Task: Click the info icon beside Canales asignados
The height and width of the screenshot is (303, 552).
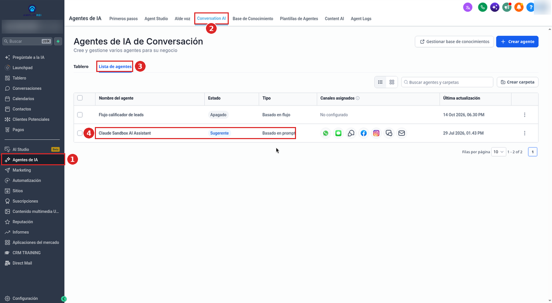Action: pos(358,98)
